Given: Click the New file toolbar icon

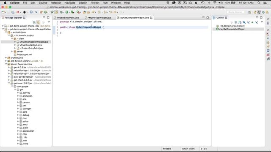Looking at the screenshot, I should [x=3, y=12].
